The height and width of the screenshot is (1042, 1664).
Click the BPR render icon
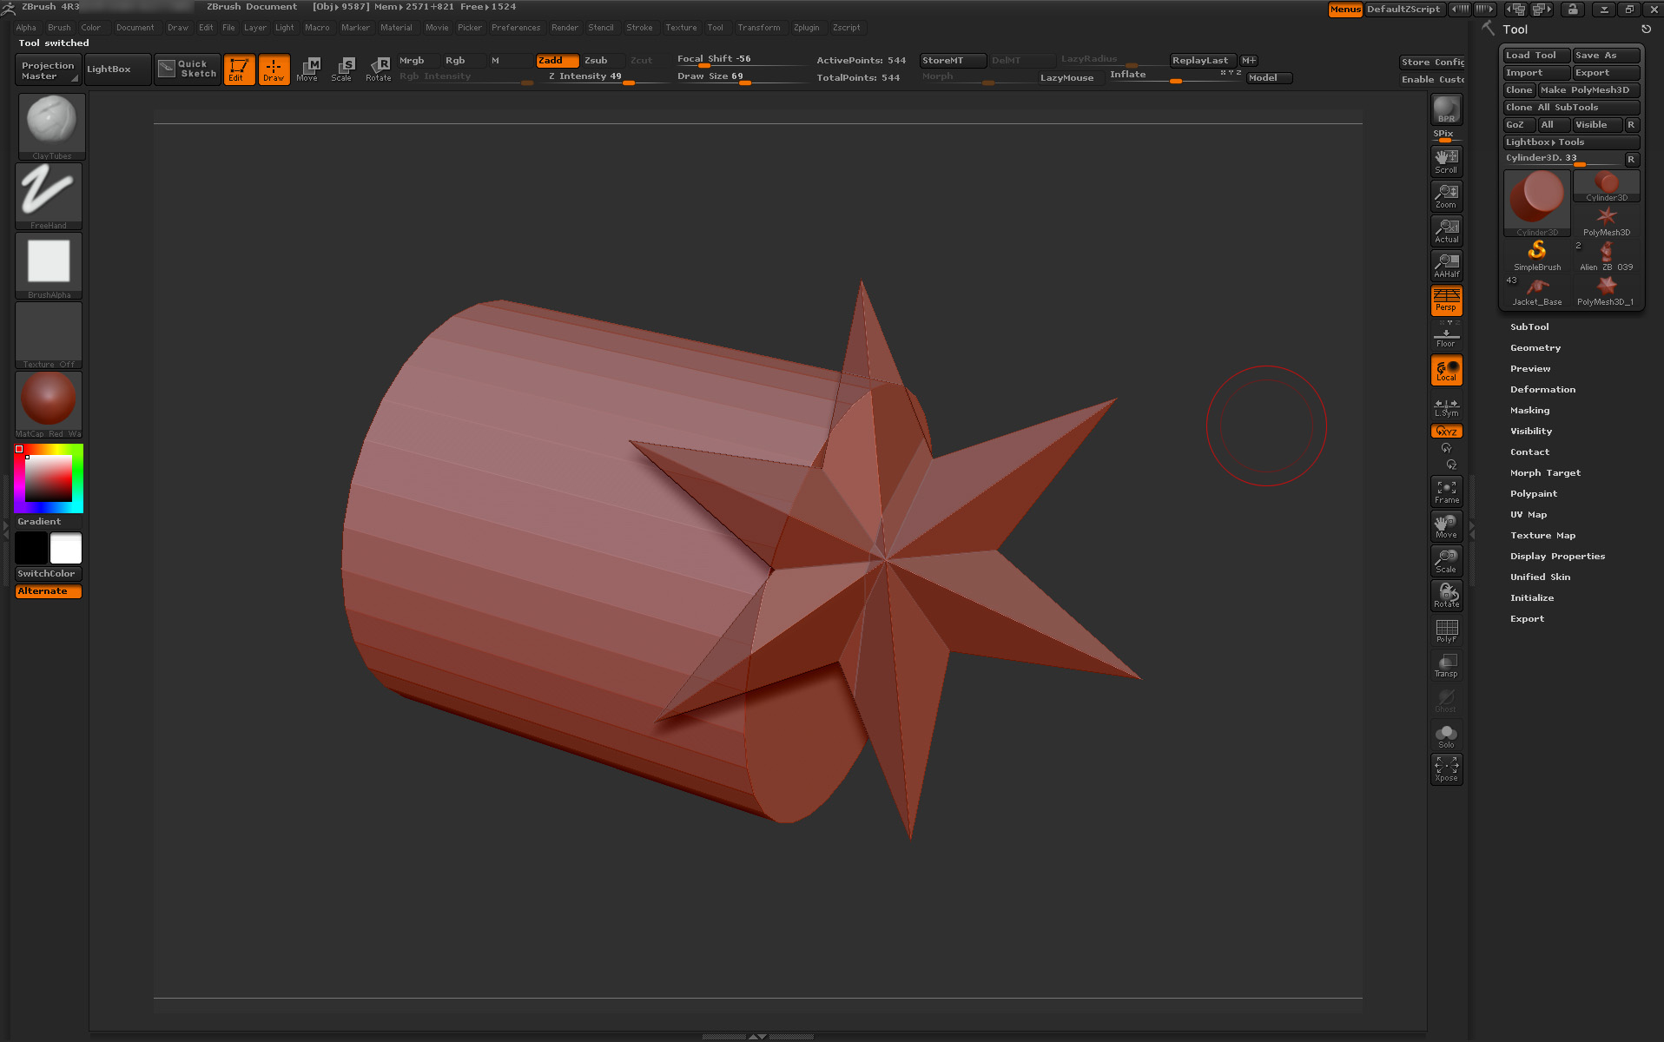click(1446, 109)
